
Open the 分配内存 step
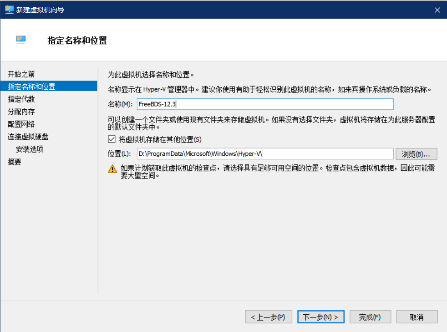(21, 112)
